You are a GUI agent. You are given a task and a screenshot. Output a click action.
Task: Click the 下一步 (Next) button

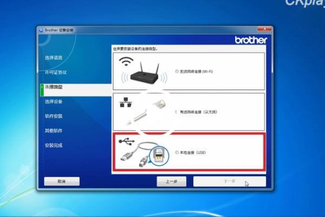(230, 182)
